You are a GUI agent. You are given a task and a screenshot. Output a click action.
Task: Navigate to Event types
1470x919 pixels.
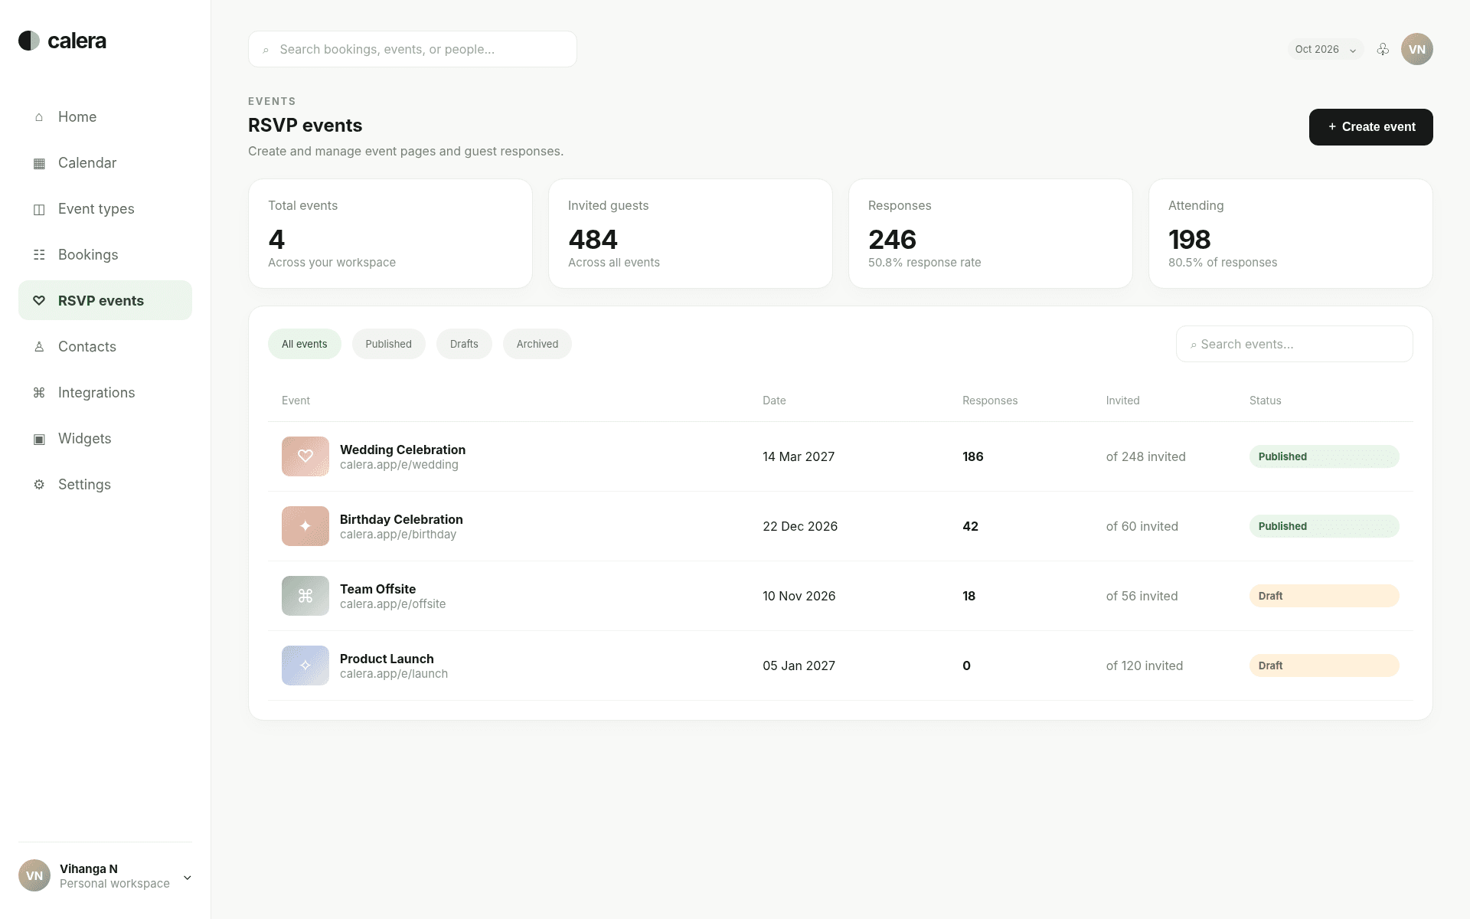click(105, 209)
